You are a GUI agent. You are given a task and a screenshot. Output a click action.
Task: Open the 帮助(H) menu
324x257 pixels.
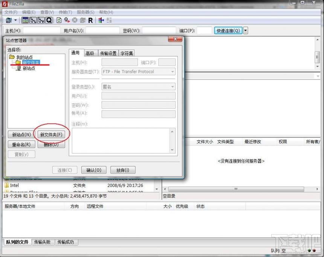click(x=106, y=12)
